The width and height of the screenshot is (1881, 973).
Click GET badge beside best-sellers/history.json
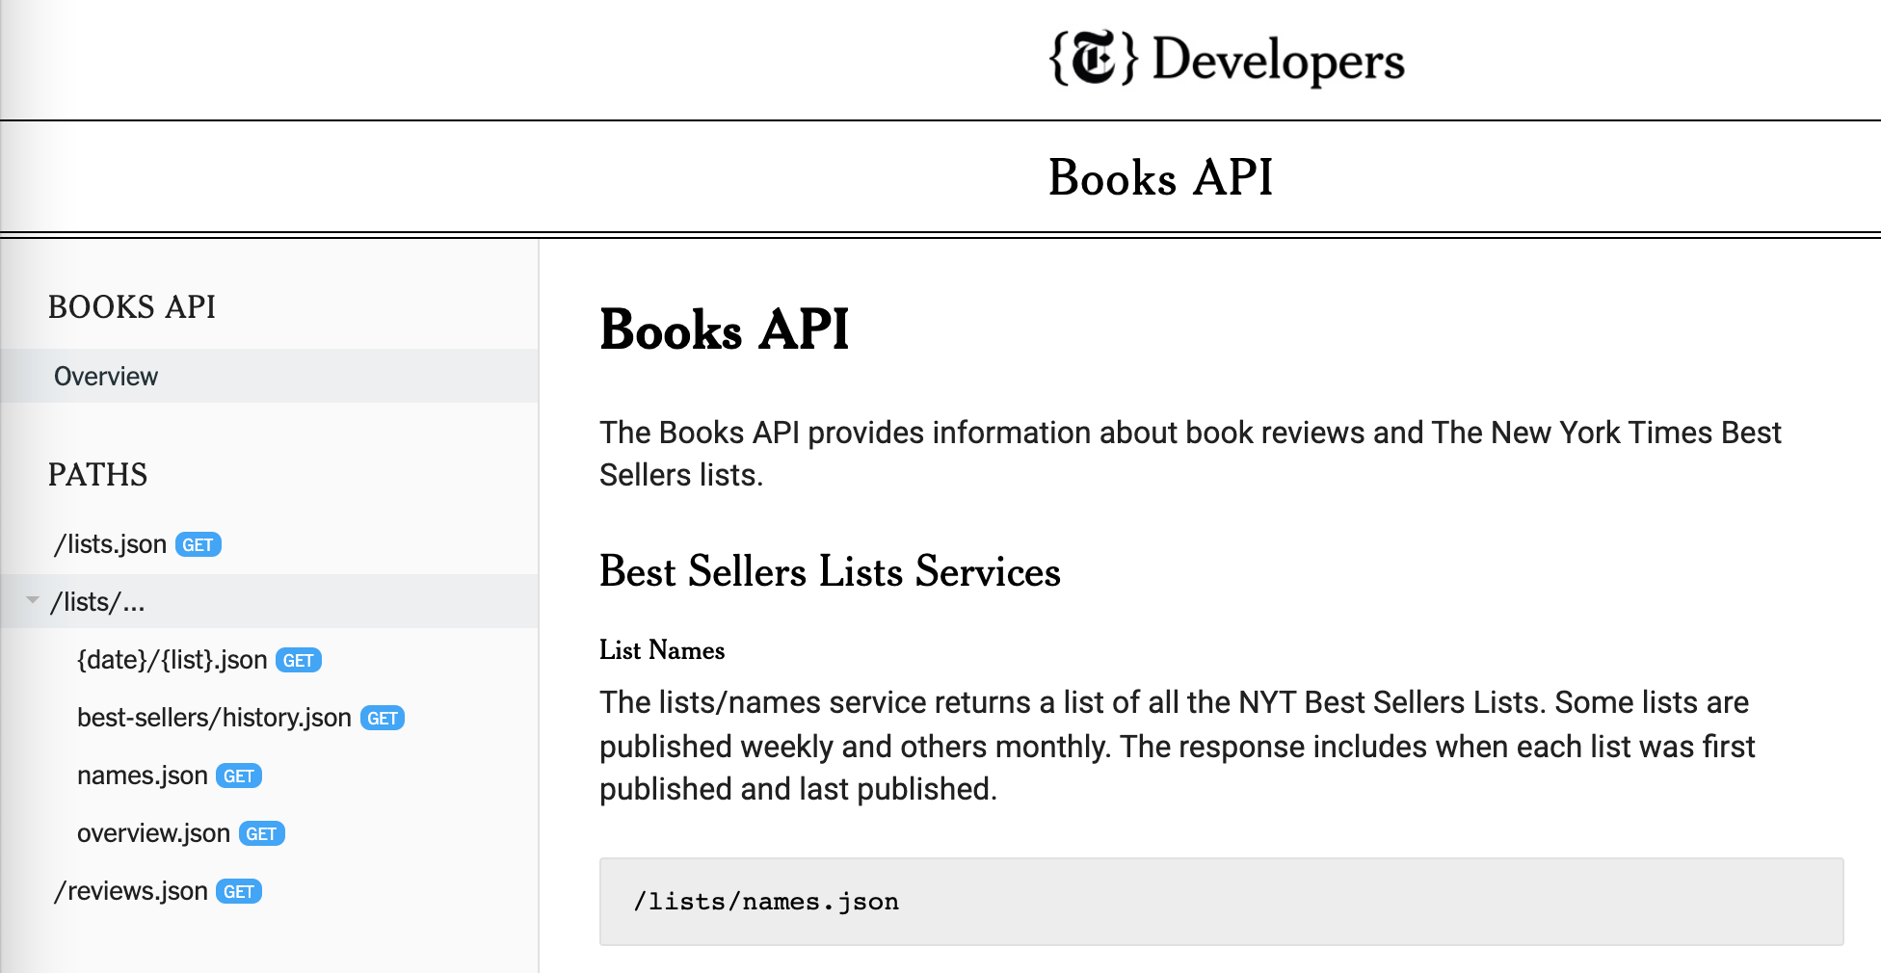383,719
